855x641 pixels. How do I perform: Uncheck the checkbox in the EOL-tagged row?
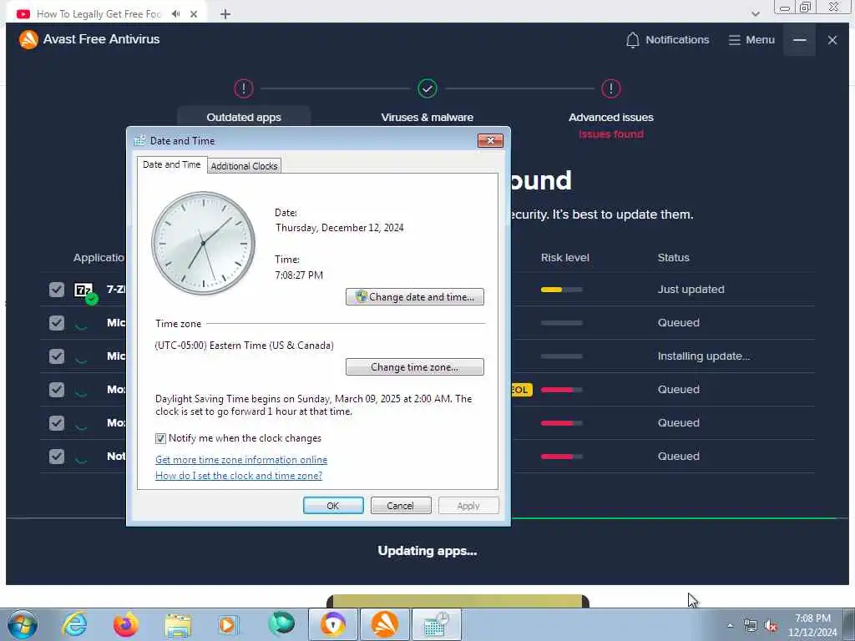click(57, 390)
